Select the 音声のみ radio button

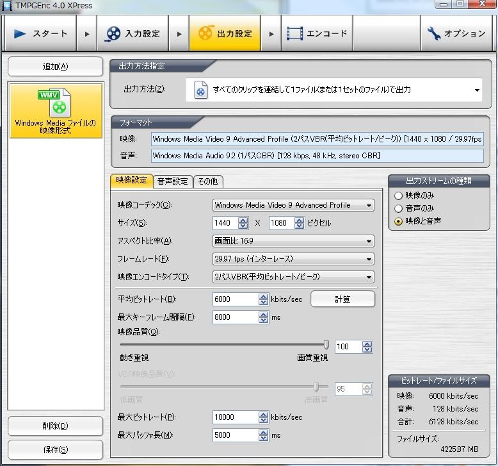398,208
